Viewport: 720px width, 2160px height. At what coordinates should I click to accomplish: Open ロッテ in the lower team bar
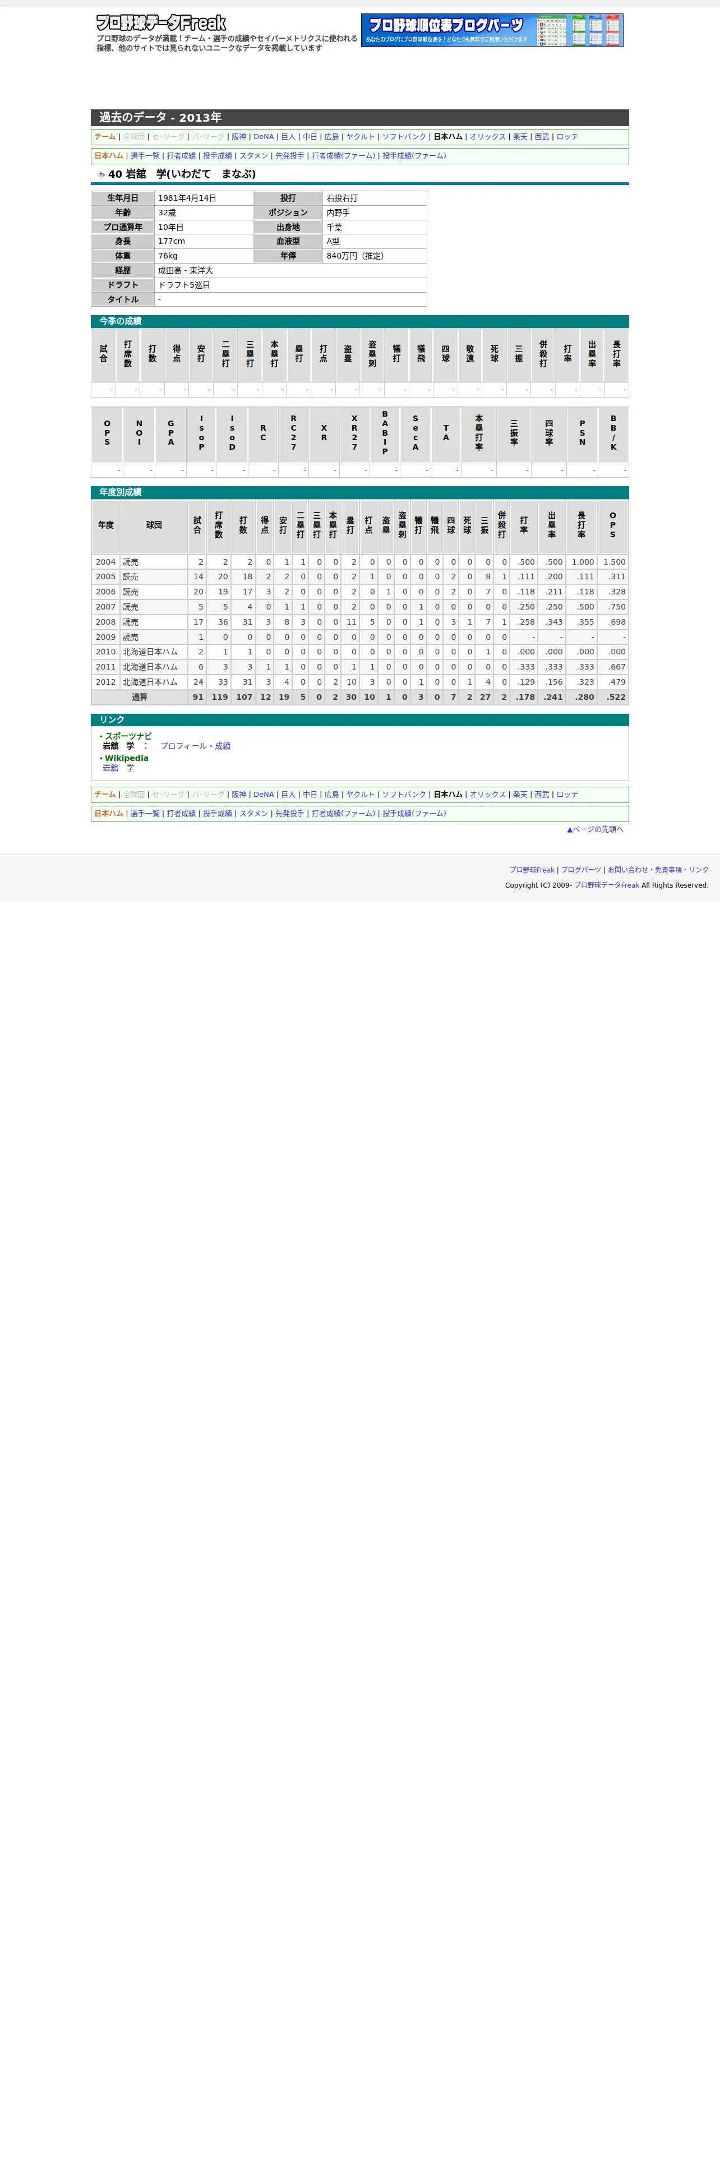[567, 794]
